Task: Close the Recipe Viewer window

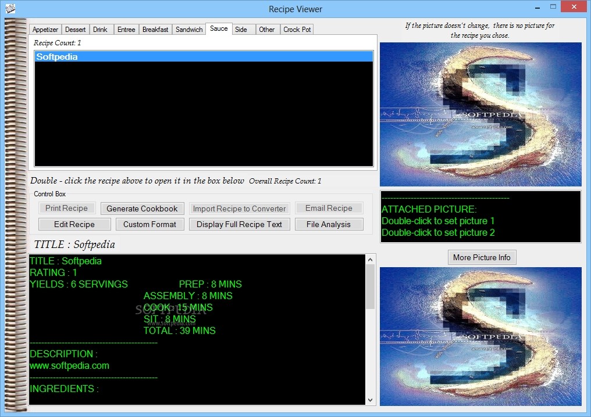Action: click(574, 7)
